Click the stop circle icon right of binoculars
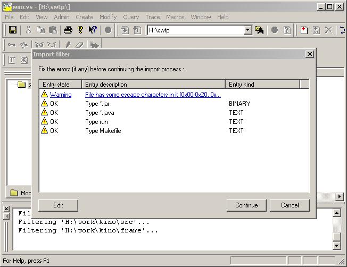Viewport: 347px width, 267px height. point(275,30)
